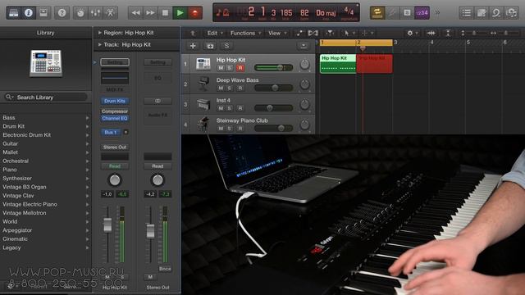Click the tempo display value 82
The image size is (525, 295).
[304, 13]
